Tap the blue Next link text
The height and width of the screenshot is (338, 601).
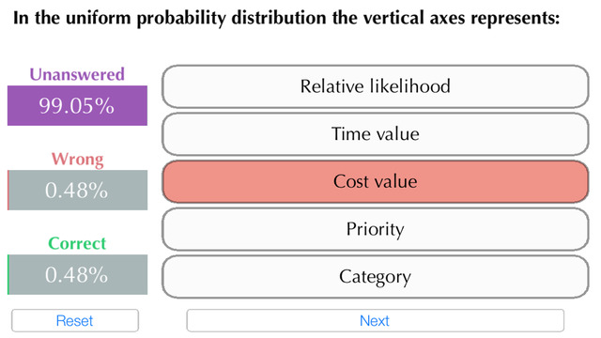coord(375,321)
